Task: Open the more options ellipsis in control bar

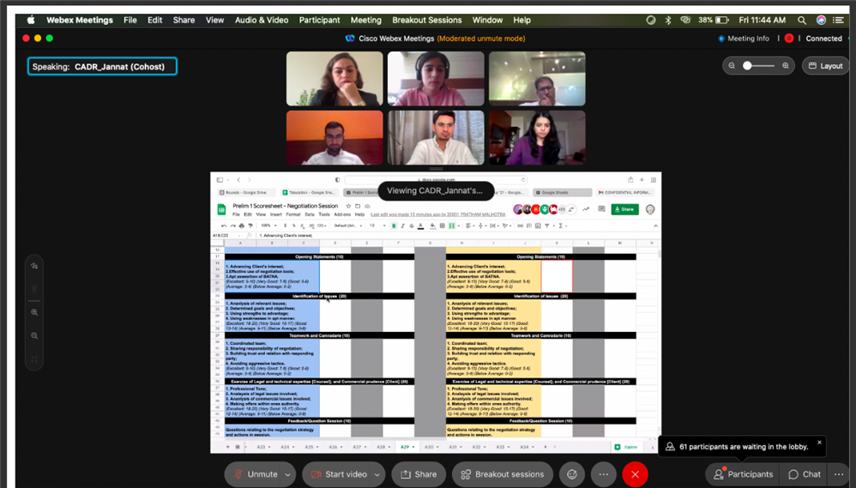Action: coord(603,474)
